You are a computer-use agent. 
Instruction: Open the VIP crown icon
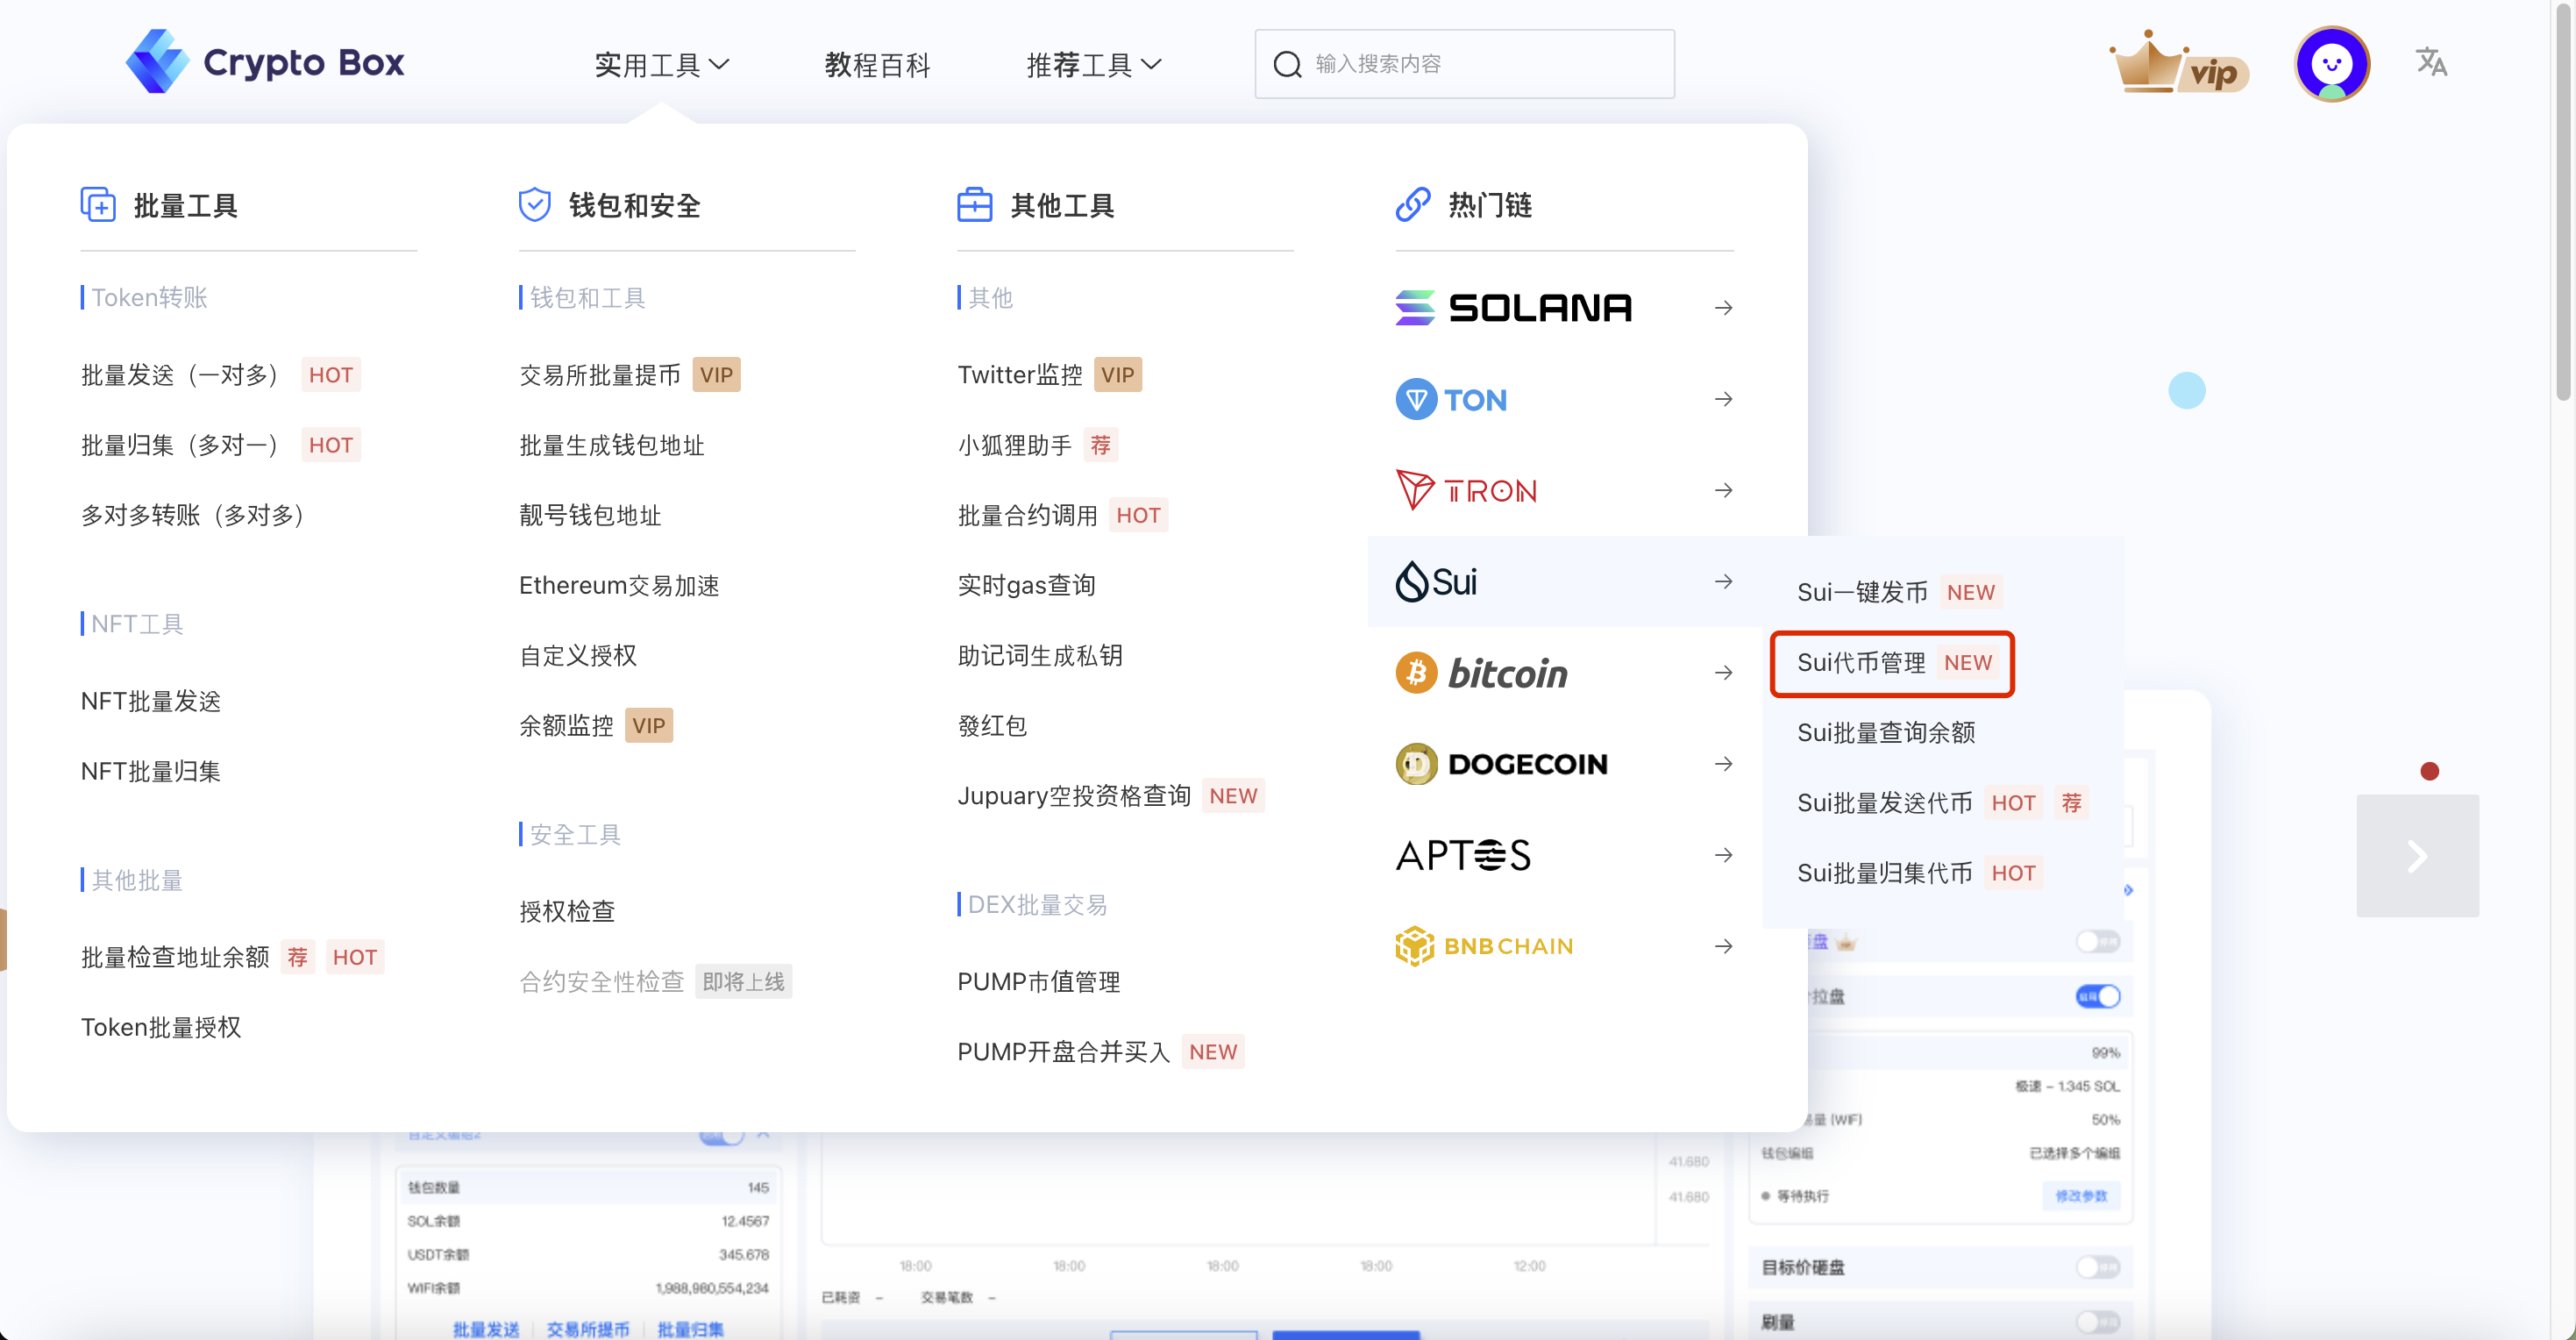point(2180,64)
